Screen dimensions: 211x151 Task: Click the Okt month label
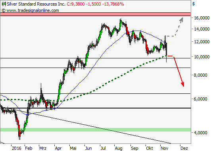[x=150, y=148]
